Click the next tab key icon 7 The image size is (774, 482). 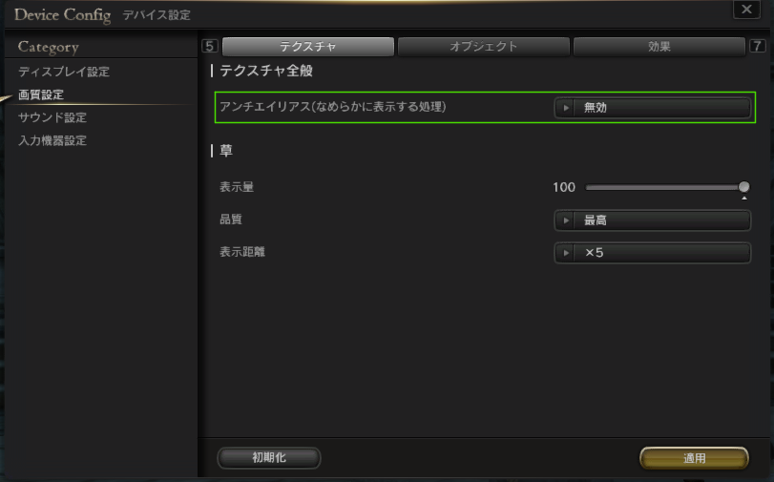757,46
